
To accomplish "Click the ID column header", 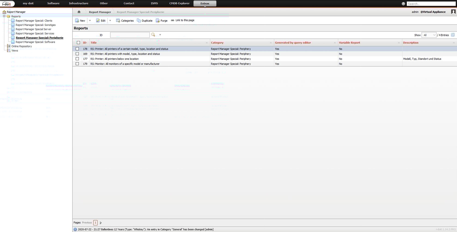I will [x=85, y=43].
